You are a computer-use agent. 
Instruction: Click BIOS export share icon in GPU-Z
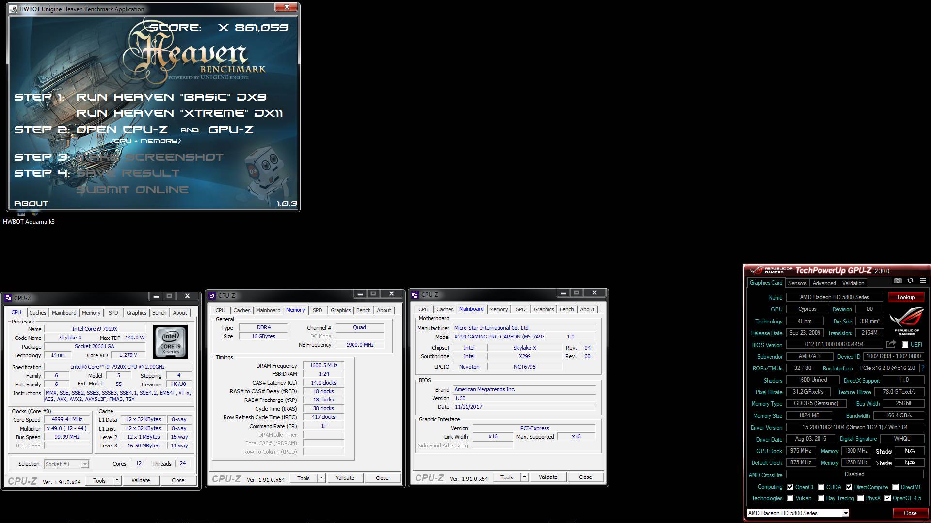[x=891, y=344]
